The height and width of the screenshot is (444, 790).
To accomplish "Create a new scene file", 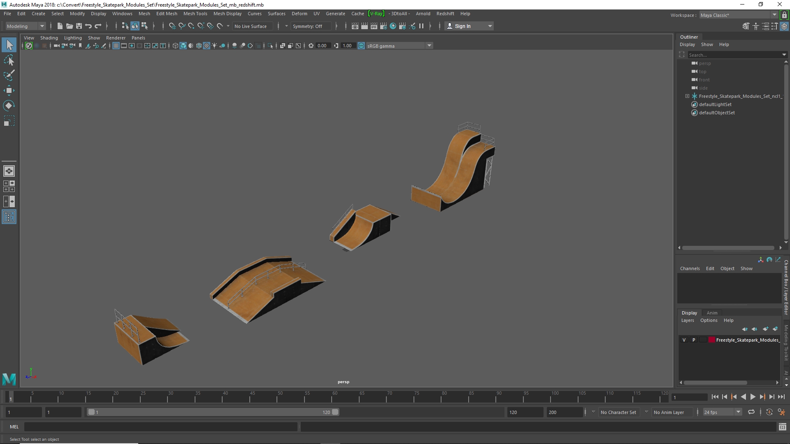I will tap(60, 26).
